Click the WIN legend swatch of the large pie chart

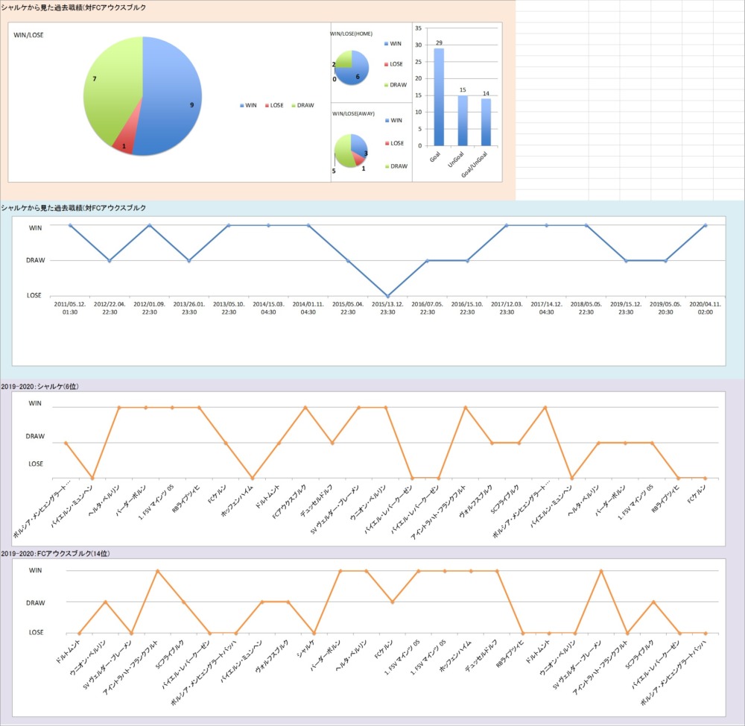[241, 106]
